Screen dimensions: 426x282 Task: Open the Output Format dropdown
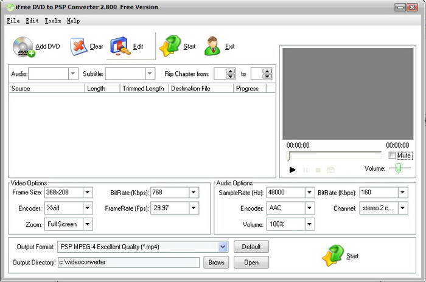pos(223,247)
